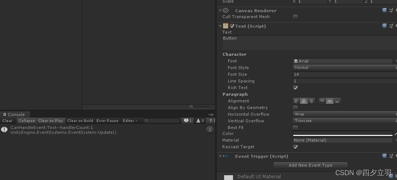Collapse the Event Trigger (Script) component
397x180 pixels.
pos(220,156)
